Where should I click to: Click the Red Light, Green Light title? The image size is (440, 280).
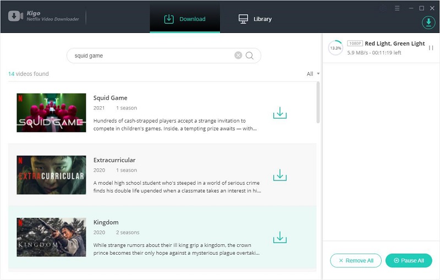tap(394, 43)
